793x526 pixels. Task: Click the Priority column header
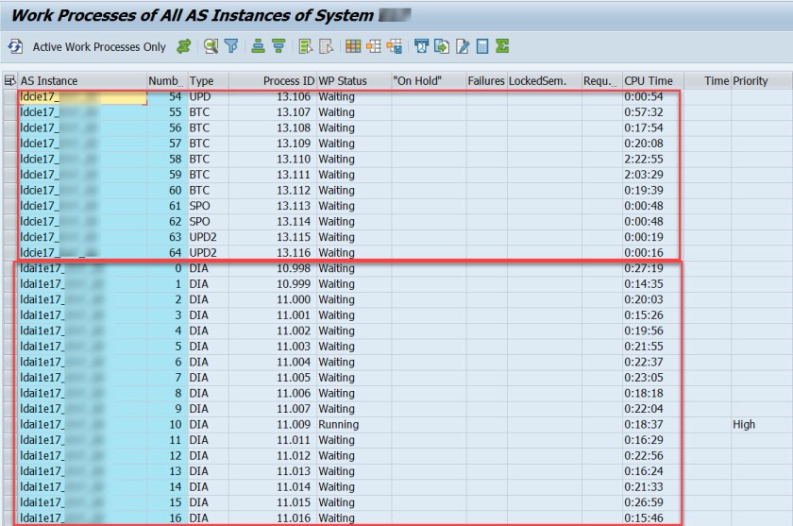751,81
